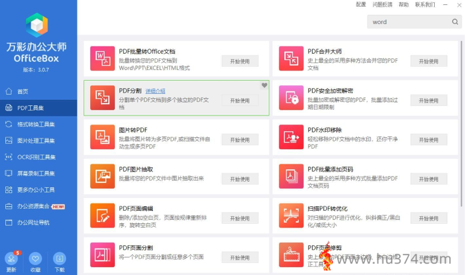The image size is (466, 275).
Task: Click the 收藏 heart icon at bottom
Action: click(x=35, y=259)
